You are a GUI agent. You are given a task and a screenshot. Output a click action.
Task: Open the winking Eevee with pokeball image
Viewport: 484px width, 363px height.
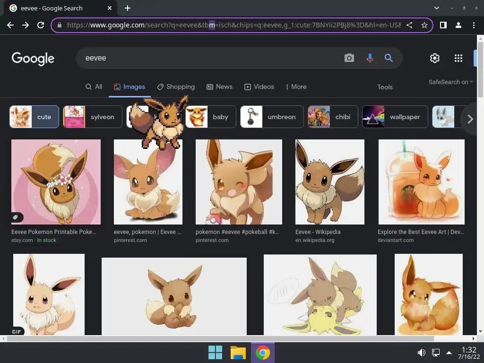coord(239,182)
